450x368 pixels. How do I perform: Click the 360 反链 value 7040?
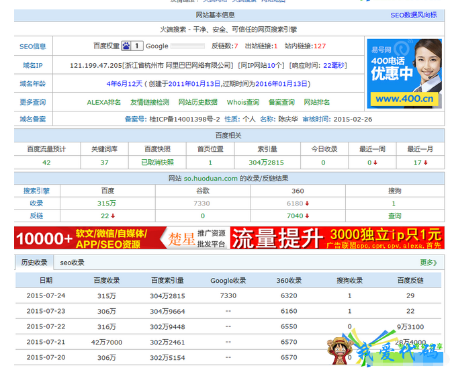(x=295, y=216)
